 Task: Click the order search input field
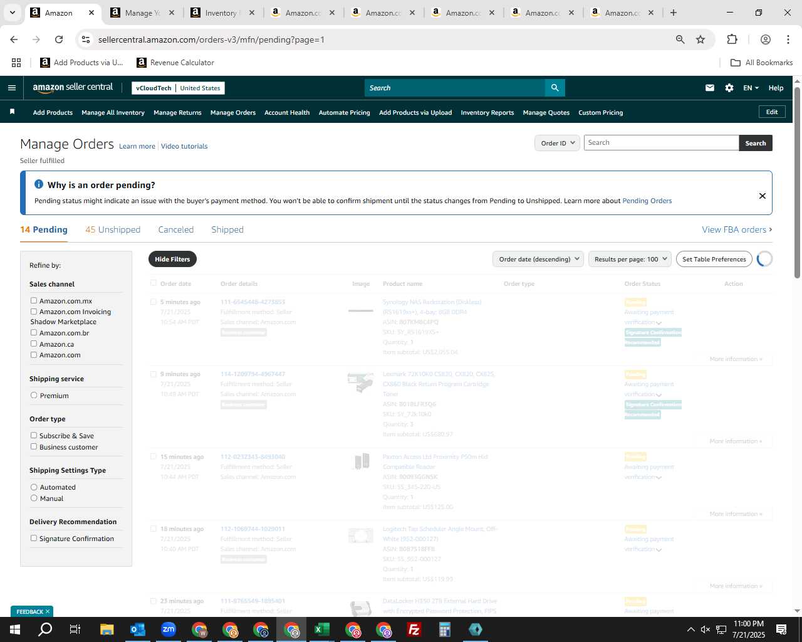pos(662,143)
